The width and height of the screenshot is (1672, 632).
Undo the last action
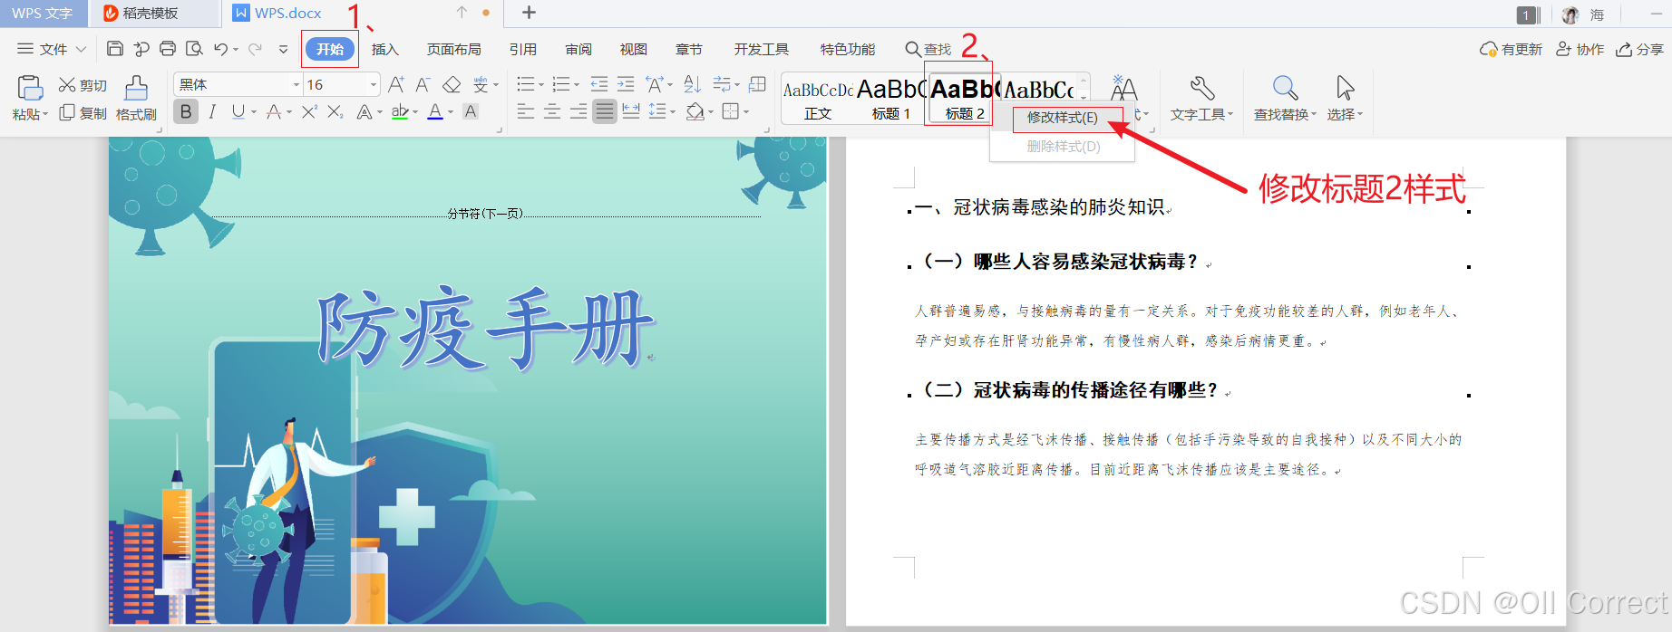click(x=221, y=49)
